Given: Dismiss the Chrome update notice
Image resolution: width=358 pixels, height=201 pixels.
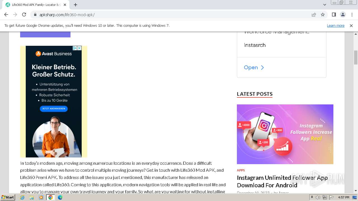Looking at the screenshot, I should click(x=351, y=25).
